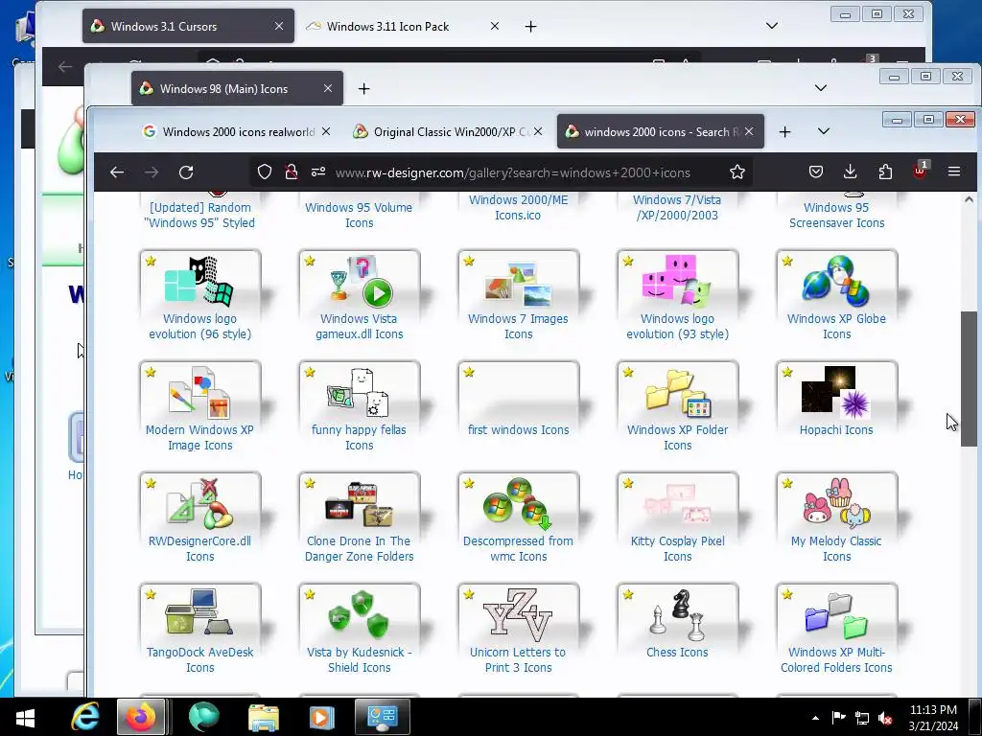Launch Internet Explorer from the taskbar

tap(84, 717)
